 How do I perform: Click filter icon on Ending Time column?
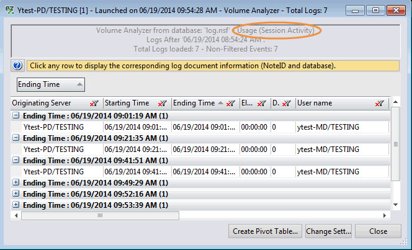tap(230, 104)
